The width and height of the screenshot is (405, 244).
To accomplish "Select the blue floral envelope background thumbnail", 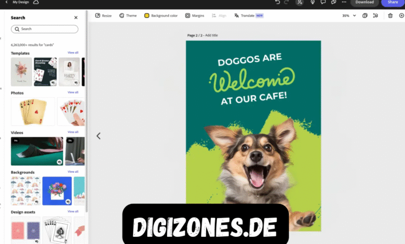I will 57,191.
